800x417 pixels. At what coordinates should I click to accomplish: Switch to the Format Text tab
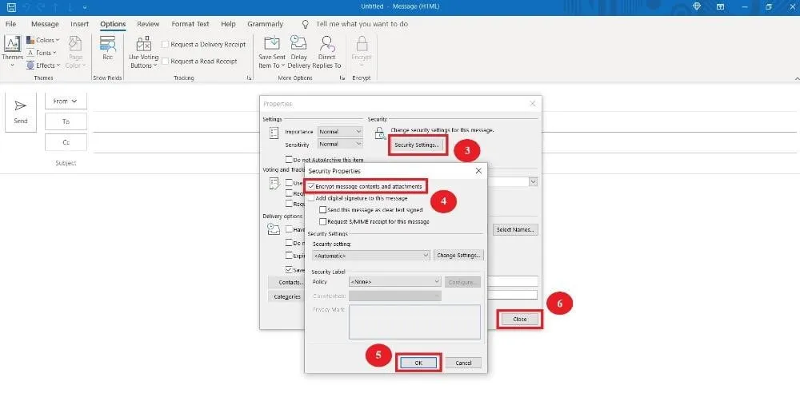tap(190, 24)
